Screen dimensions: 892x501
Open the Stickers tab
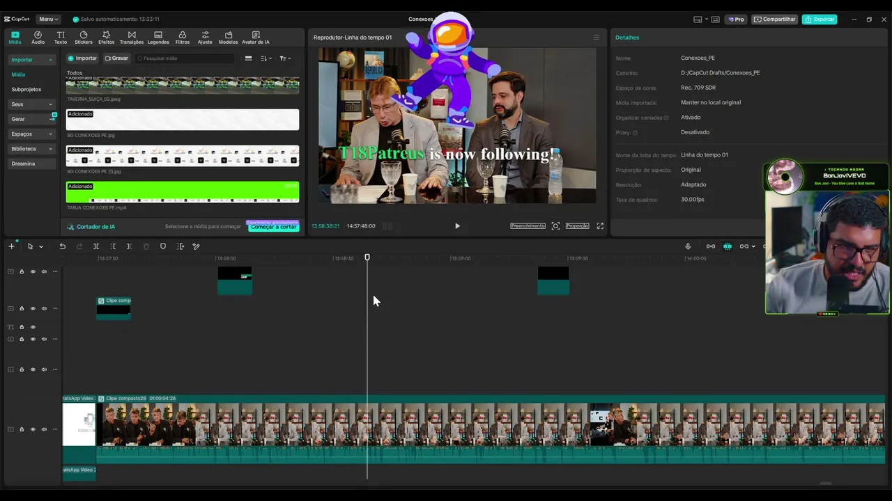(x=84, y=38)
